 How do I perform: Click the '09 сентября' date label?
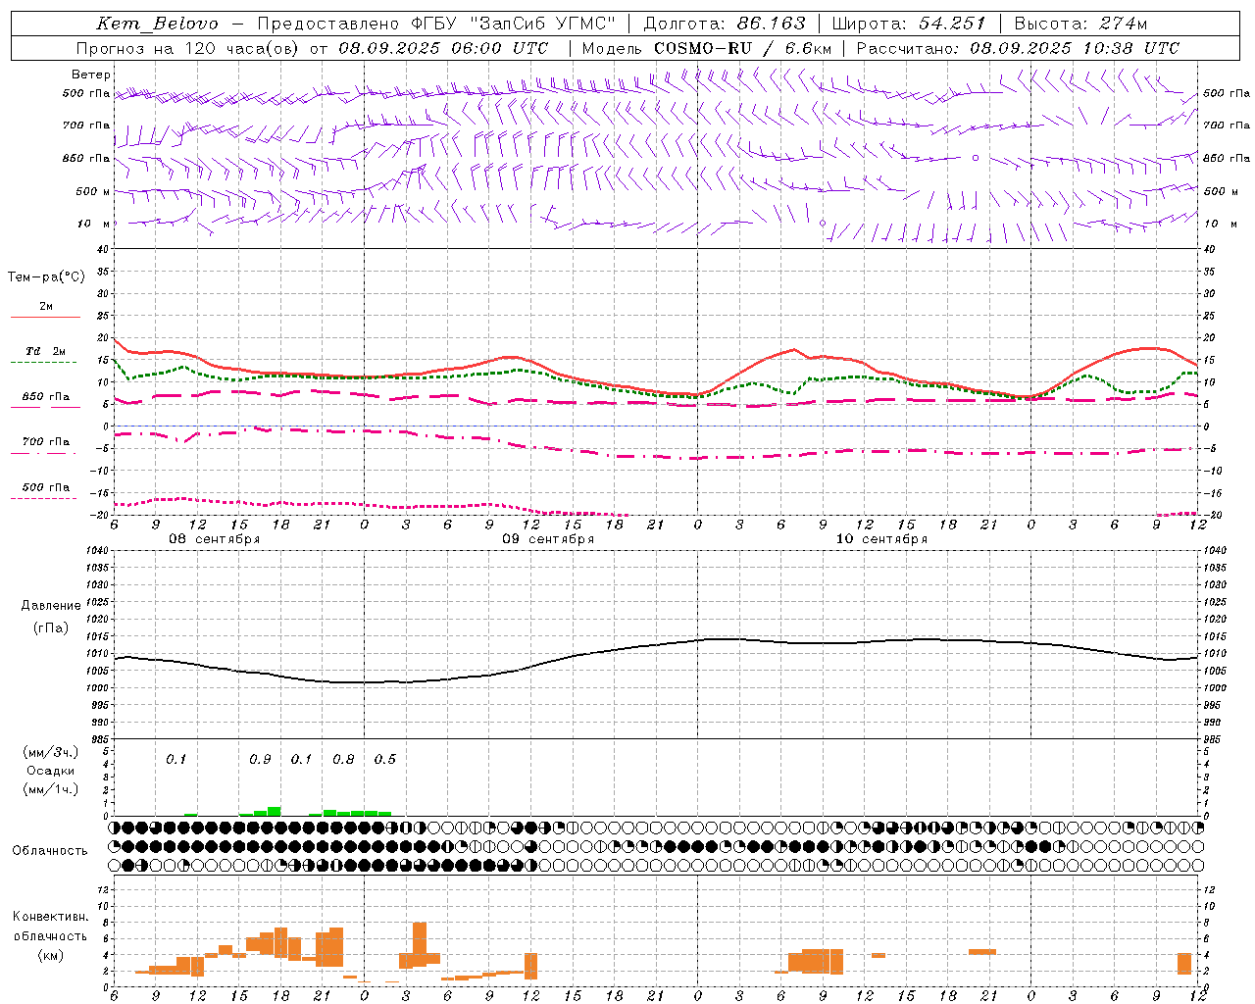pos(548,539)
